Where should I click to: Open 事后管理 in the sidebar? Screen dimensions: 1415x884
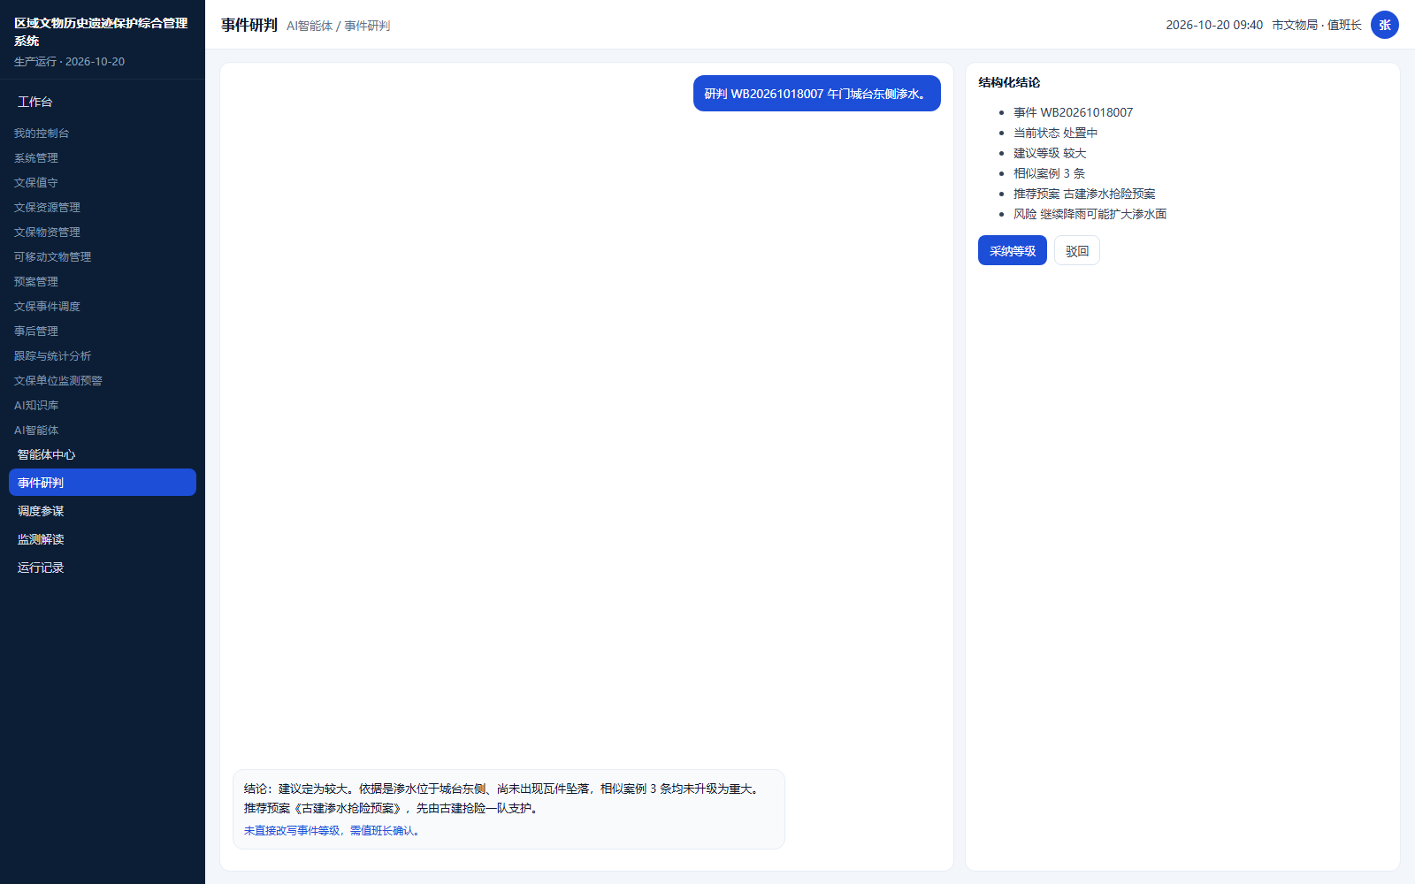click(x=36, y=331)
